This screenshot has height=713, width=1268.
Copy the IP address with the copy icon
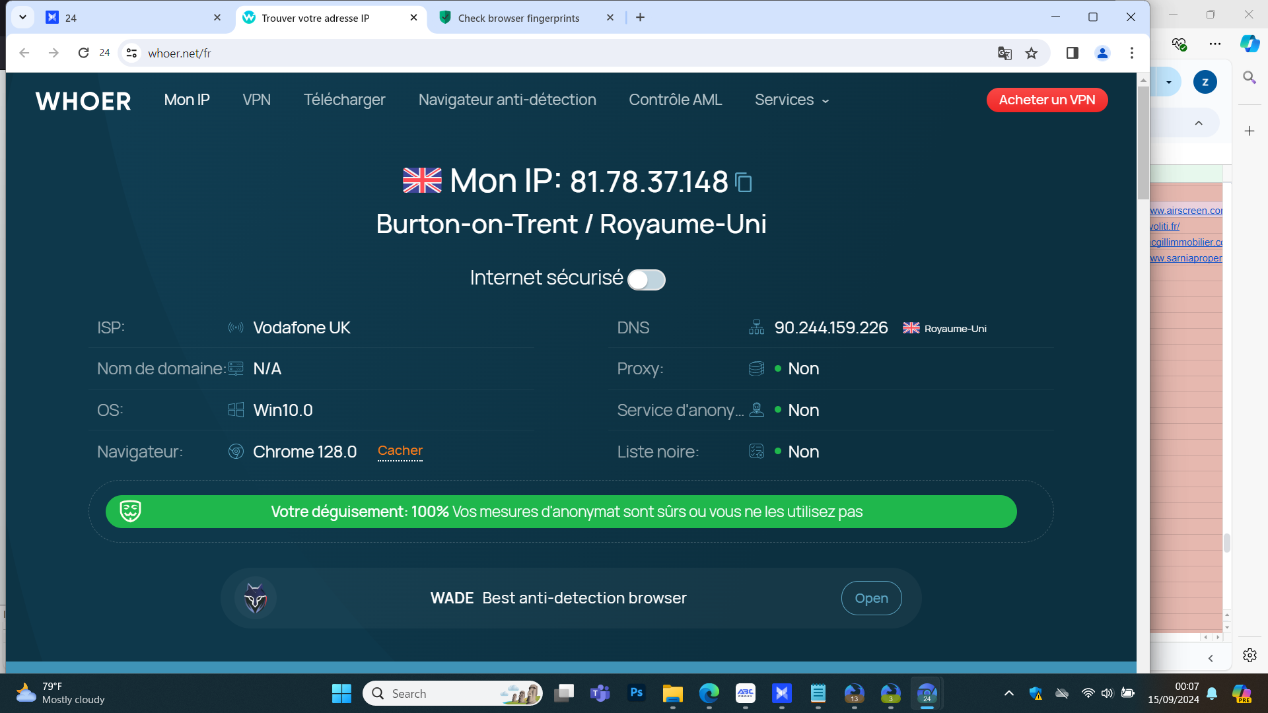click(744, 182)
